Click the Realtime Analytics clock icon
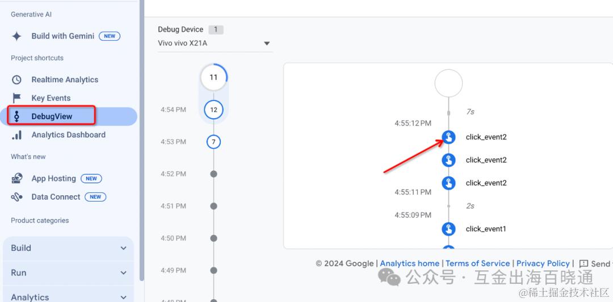This screenshot has width=613, height=302. (16, 80)
